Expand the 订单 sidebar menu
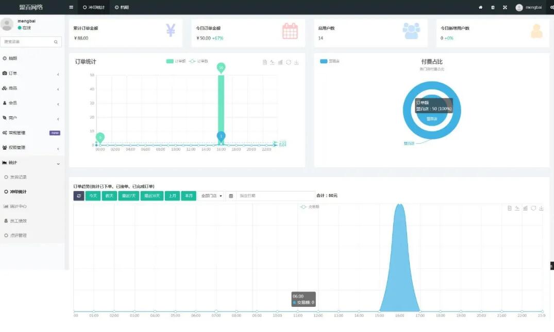 point(31,74)
